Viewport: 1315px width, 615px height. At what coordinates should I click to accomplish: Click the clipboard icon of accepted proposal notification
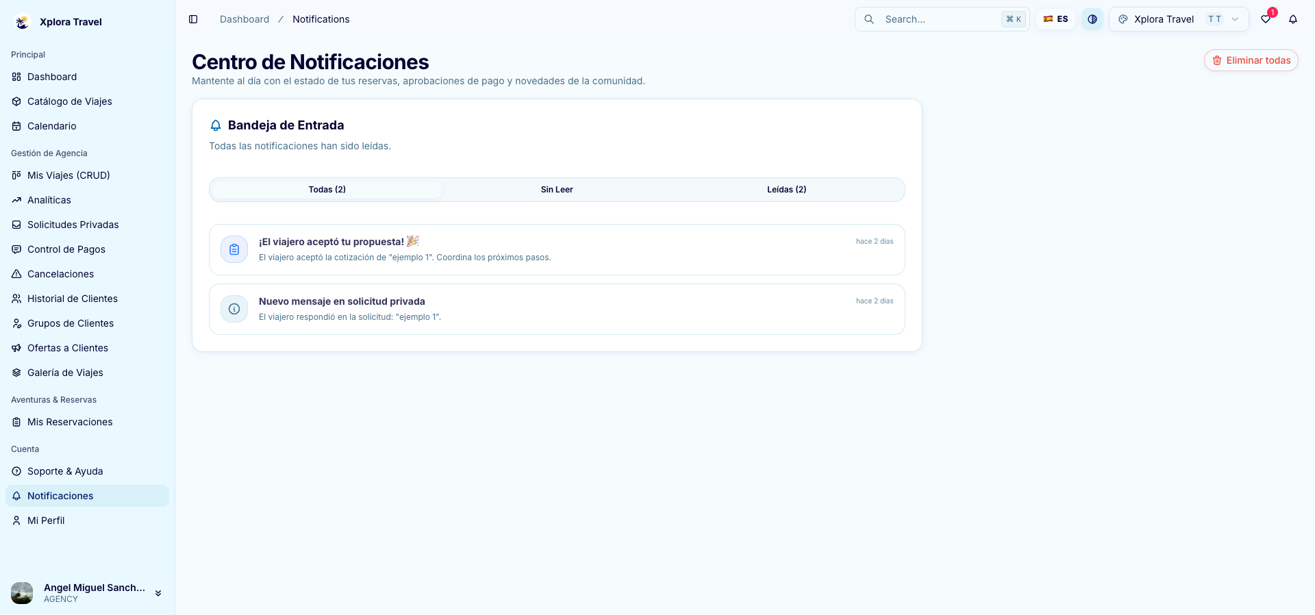(x=234, y=249)
